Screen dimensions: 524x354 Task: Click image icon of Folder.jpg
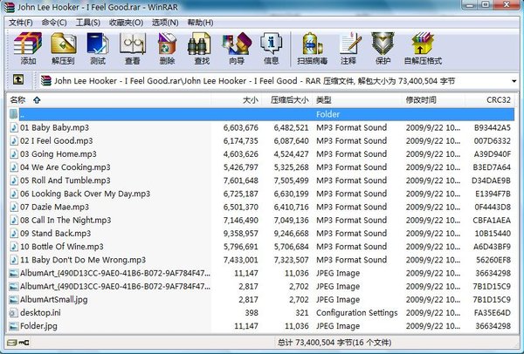click(14, 326)
